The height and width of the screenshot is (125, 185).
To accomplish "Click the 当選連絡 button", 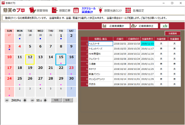I will [x=172, y=33].
